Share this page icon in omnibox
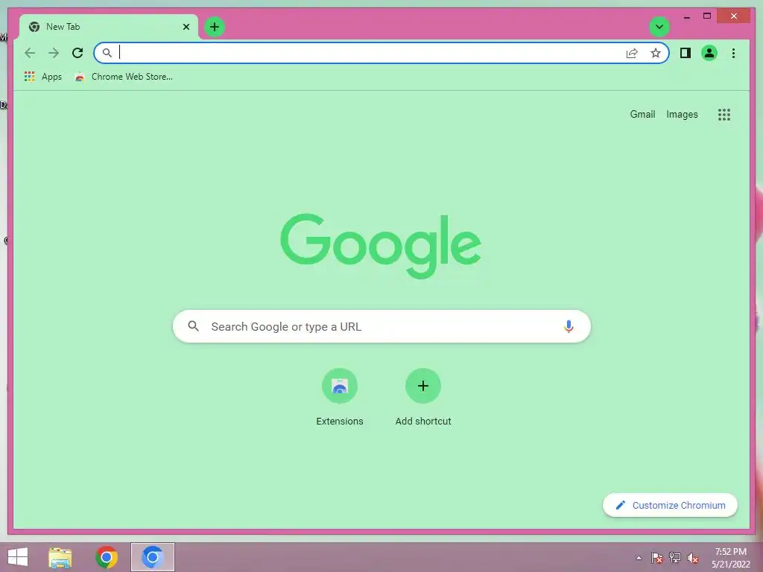The image size is (763, 572). tap(632, 53)
